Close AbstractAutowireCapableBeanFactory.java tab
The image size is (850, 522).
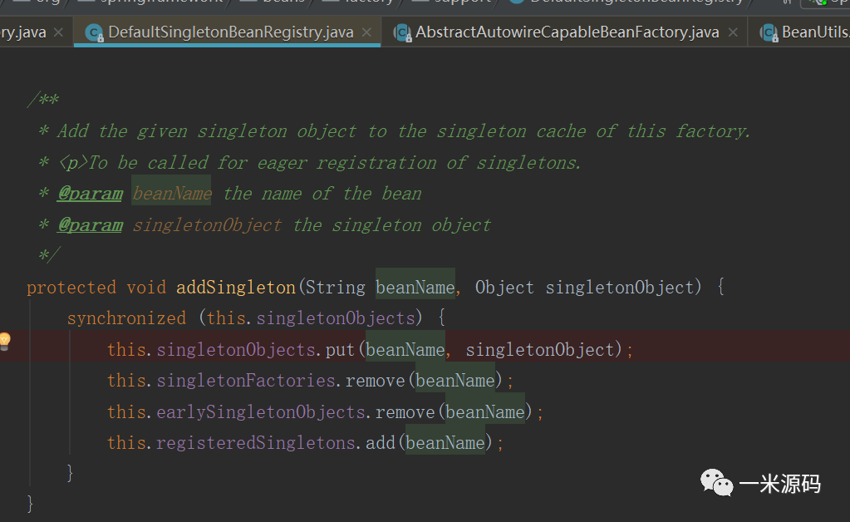(733, 32)
